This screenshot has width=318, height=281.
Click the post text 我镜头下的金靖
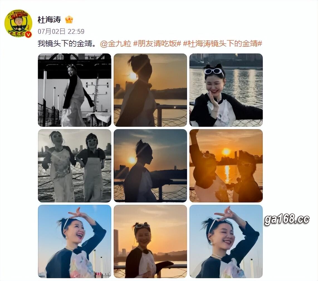67,43
